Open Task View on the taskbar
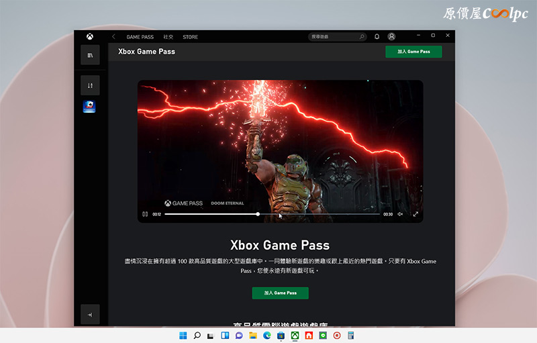Image resolution: width=537 pixels, height=343 pixels. pos(211,336)
